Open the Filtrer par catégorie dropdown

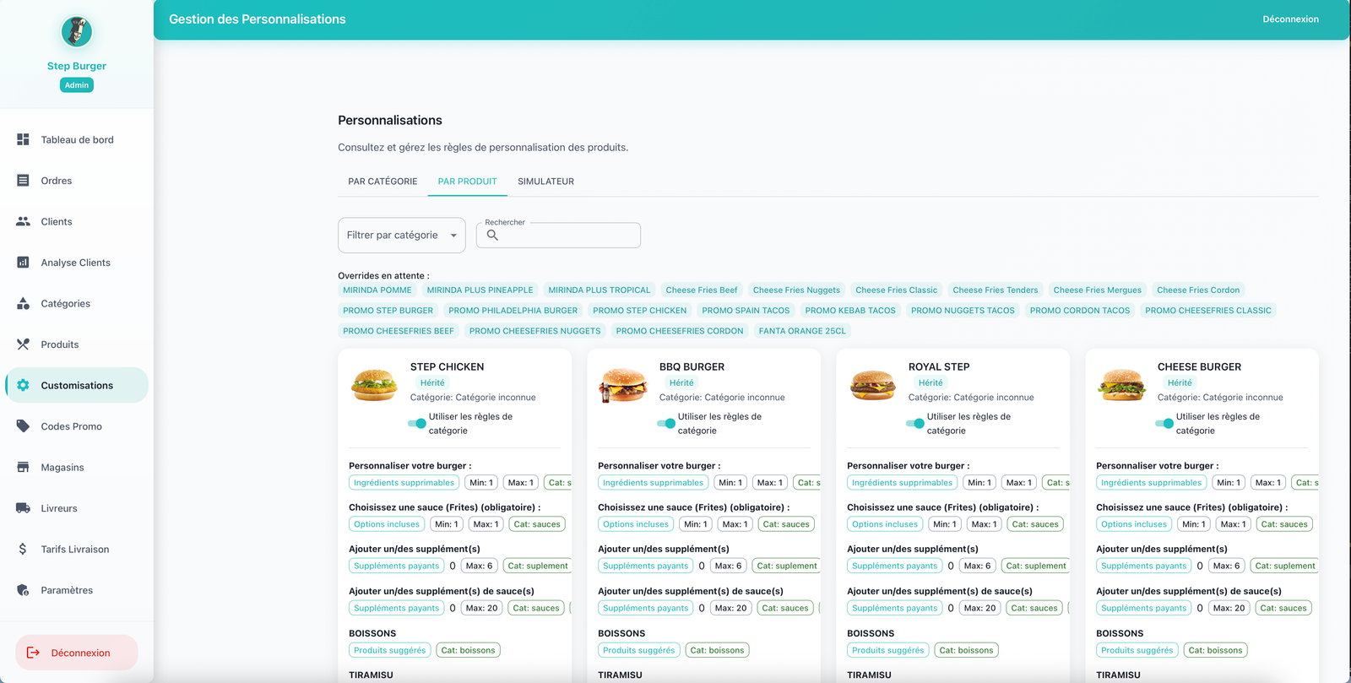[402, 236]
